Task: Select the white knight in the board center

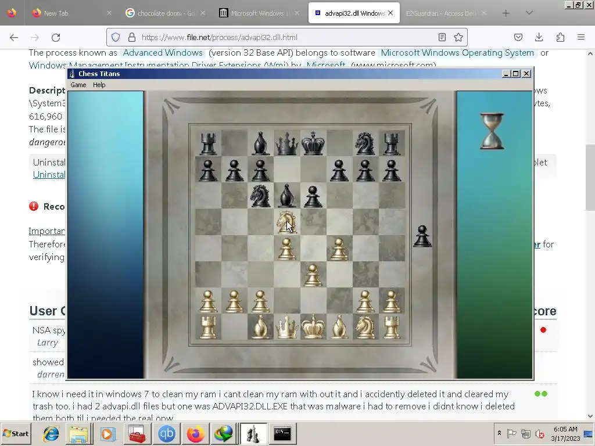Action: click(286, 222)
